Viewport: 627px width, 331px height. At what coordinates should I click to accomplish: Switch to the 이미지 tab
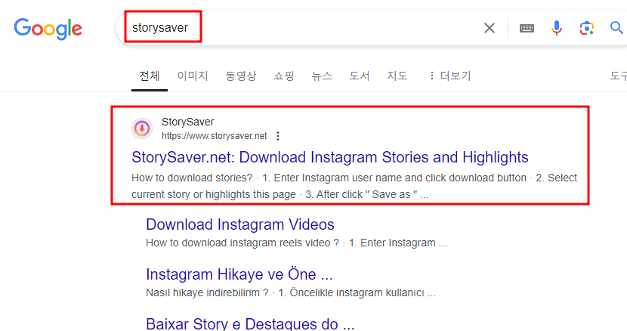(x=193, y=76)
